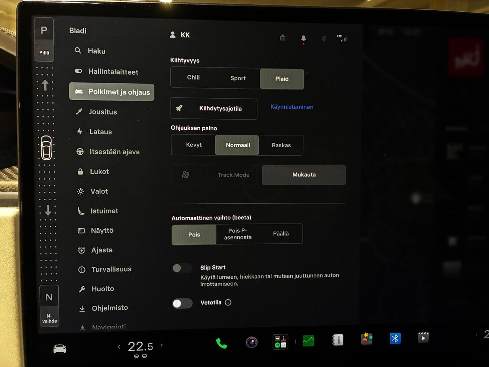Image resolution: width=489 pixels, height=367 pixels.
Task: Engage Neutral with the N-vaihde button
Action: click(x=49, y=306)
